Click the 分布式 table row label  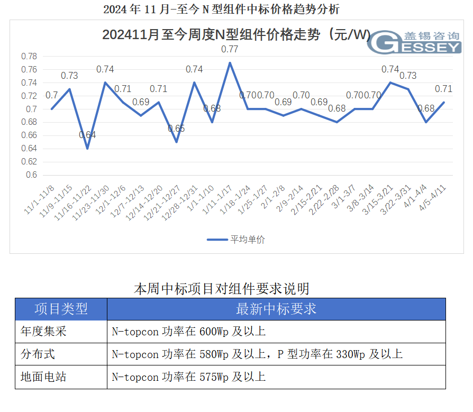click(x=38, y=354)
